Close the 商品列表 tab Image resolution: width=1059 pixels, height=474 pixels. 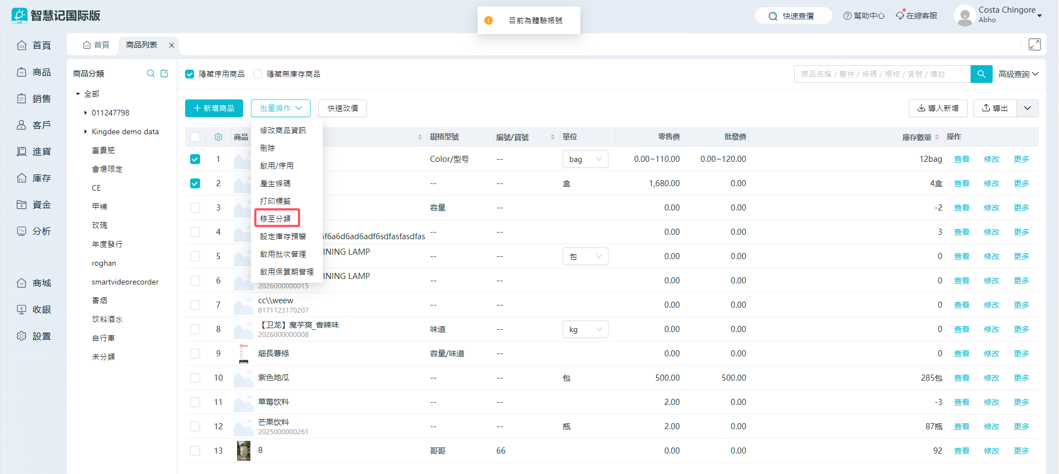click(171, 45)
